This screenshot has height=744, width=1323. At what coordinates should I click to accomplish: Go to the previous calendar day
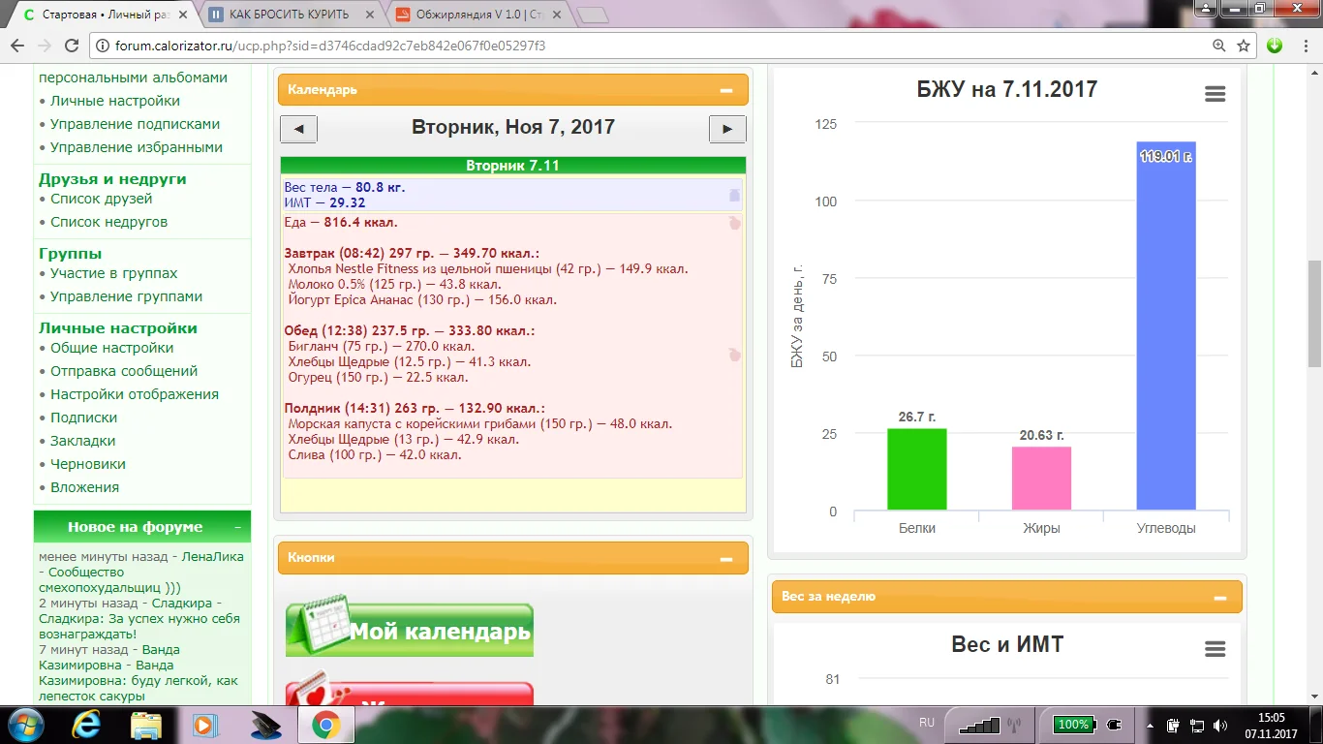point(298,129)
